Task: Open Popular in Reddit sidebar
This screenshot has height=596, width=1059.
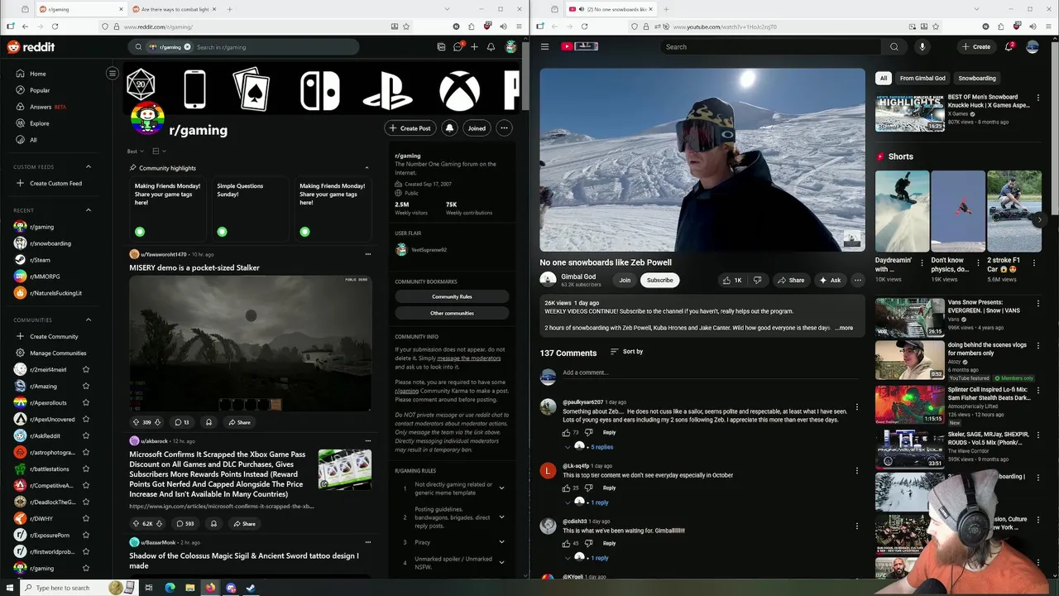Action: pyautogui.click(x=40, y=90)
